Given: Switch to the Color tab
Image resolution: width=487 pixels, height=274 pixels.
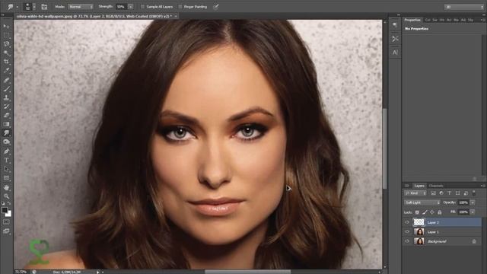Looking at the screenshot, I should [x=428, y=20].
